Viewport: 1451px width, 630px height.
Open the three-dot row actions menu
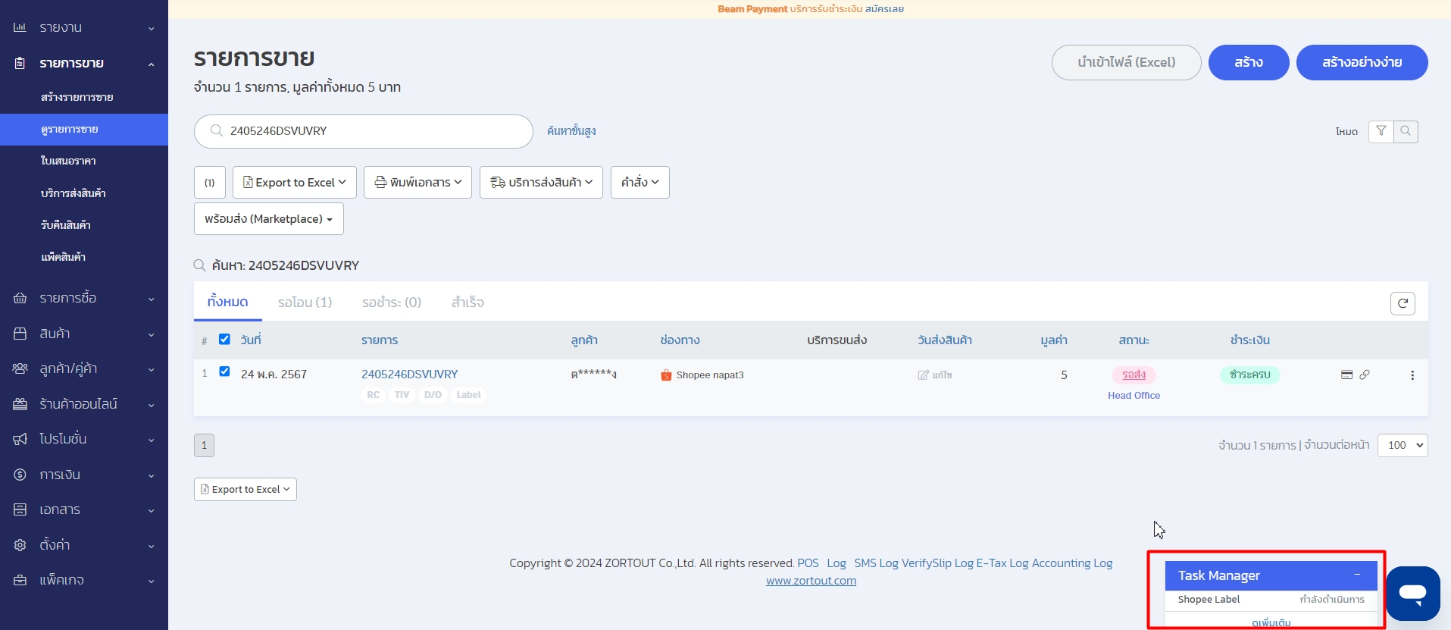tap(1412, 375)
